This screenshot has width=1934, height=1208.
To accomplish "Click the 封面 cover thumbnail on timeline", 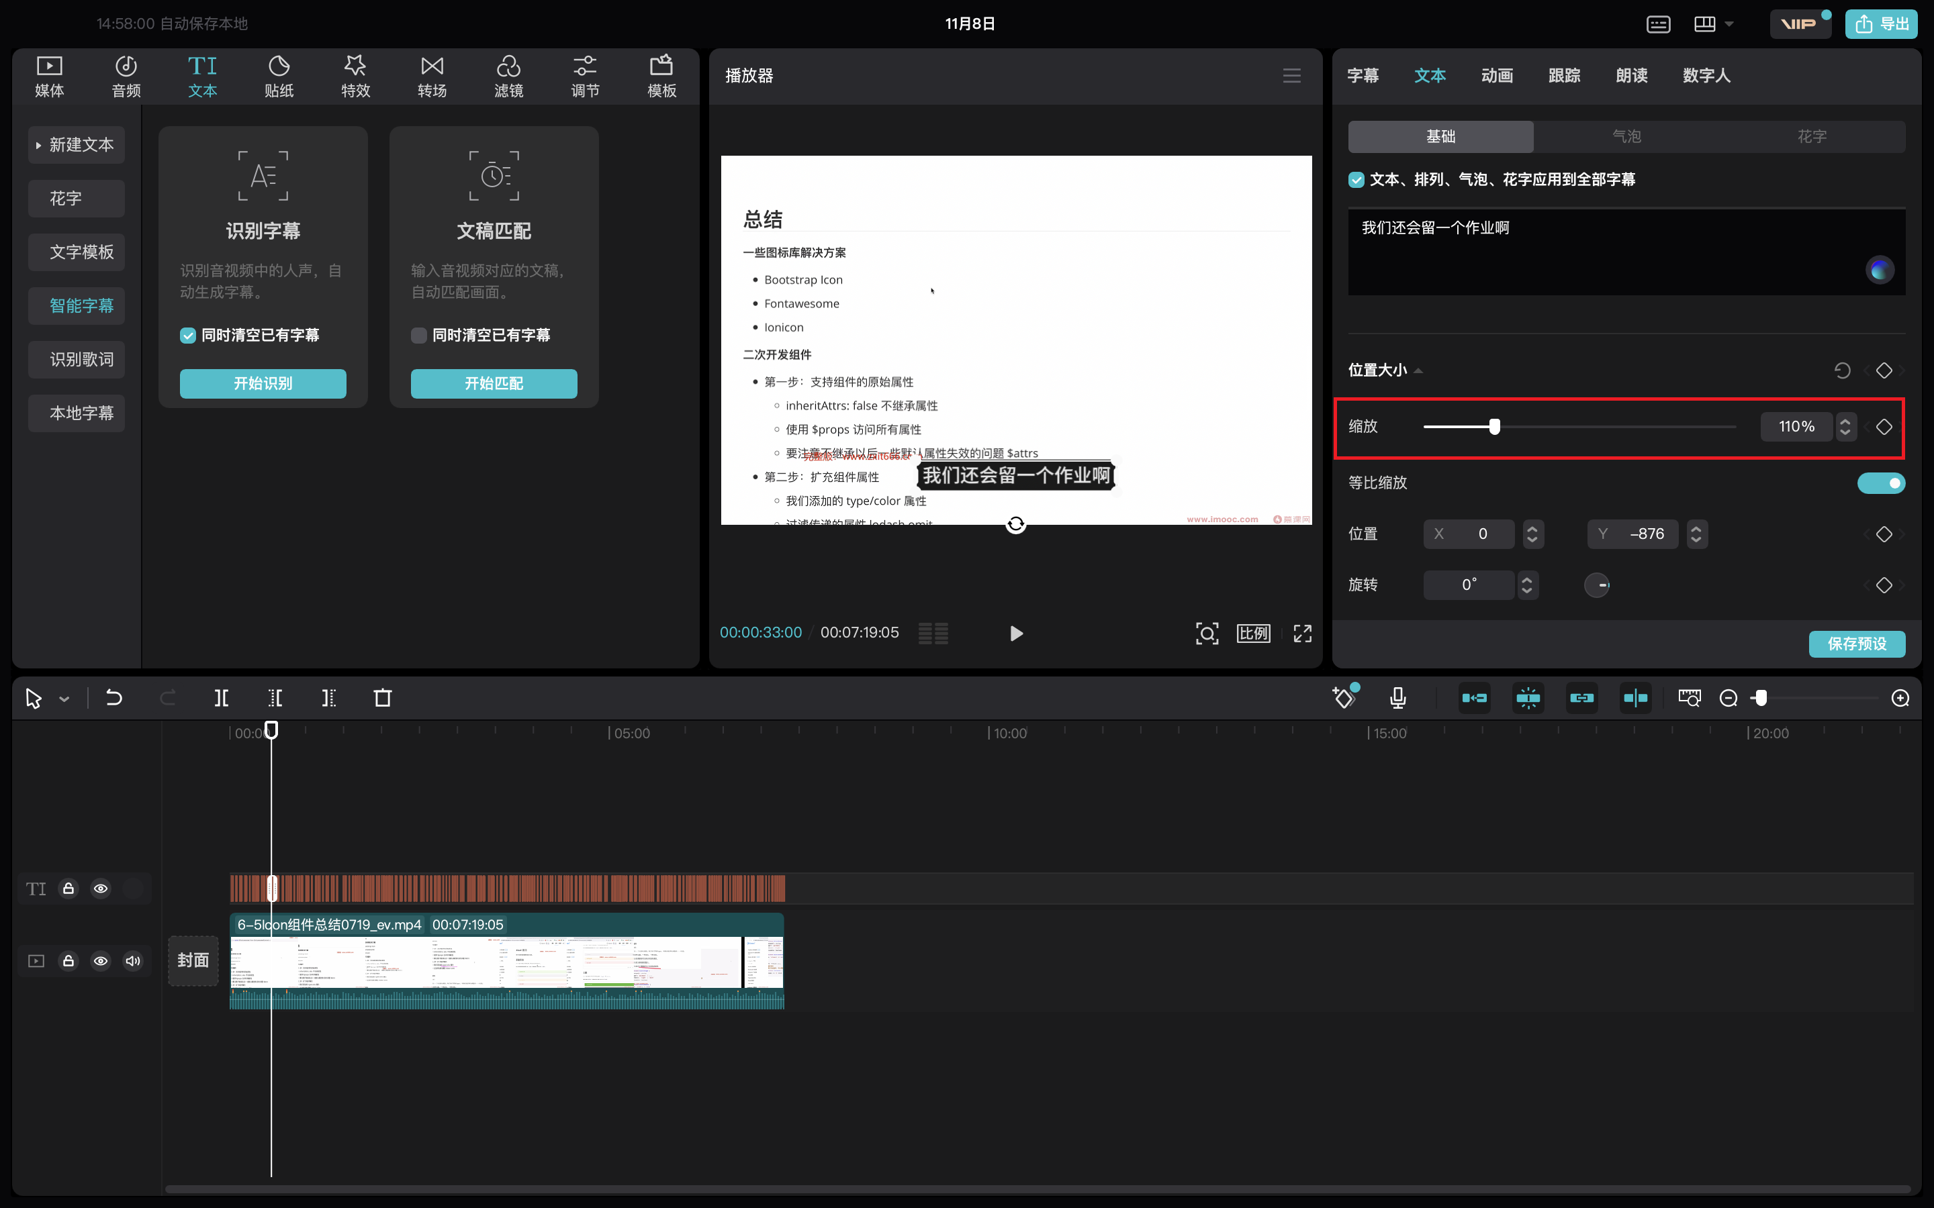I will pyautogui.click(x=193, y=960).
